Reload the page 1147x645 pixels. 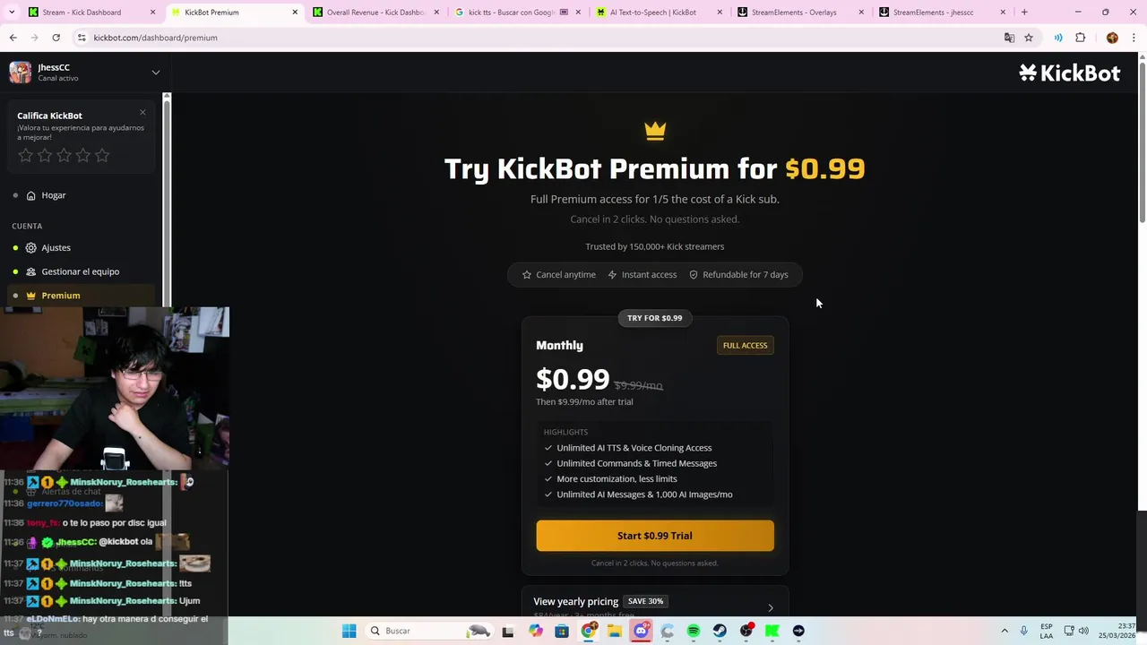point(56,38)
